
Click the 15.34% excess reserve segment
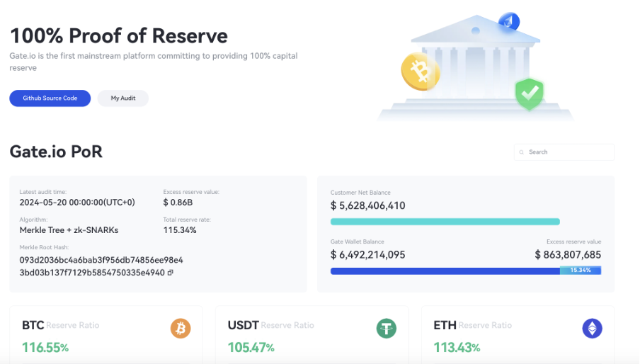coord(581,271)
